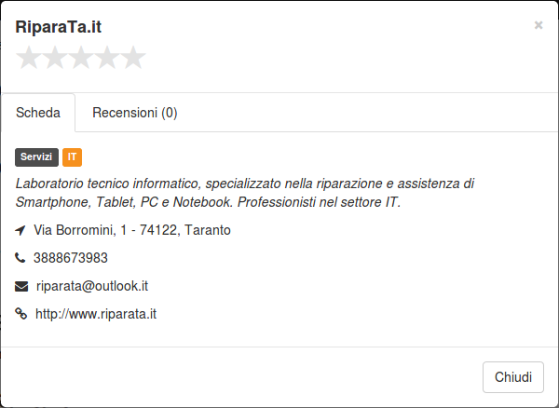Image resolution: width=559 pixels, height=408 pixels.
Task: Open the http://www.riparata.it link
Action: click(x=96, y=314)
